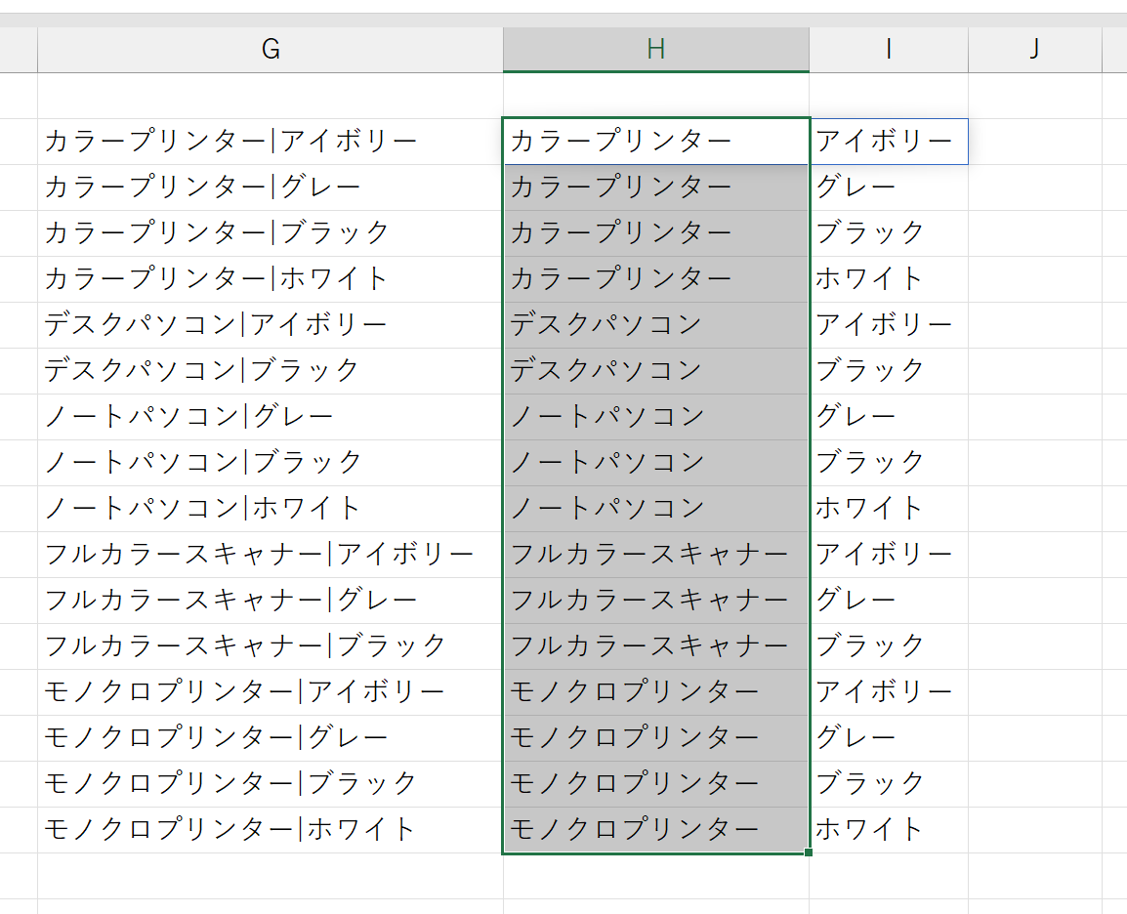This screenshot has width=1127, height=914.
Task: Select グレー in フルカラースキャナー|グレー row
Action: pyautogui.click(x=889, y=601)
